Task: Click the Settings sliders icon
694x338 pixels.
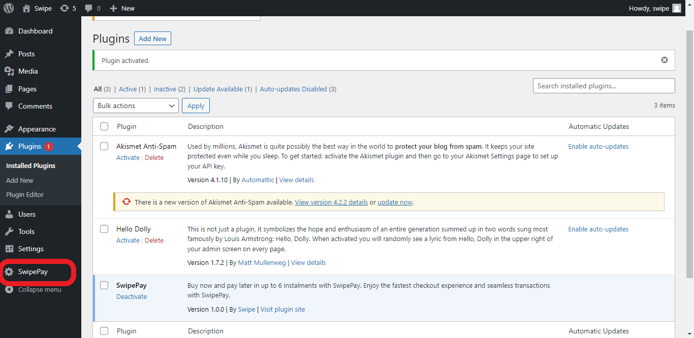Action: [x=9, y=249]
